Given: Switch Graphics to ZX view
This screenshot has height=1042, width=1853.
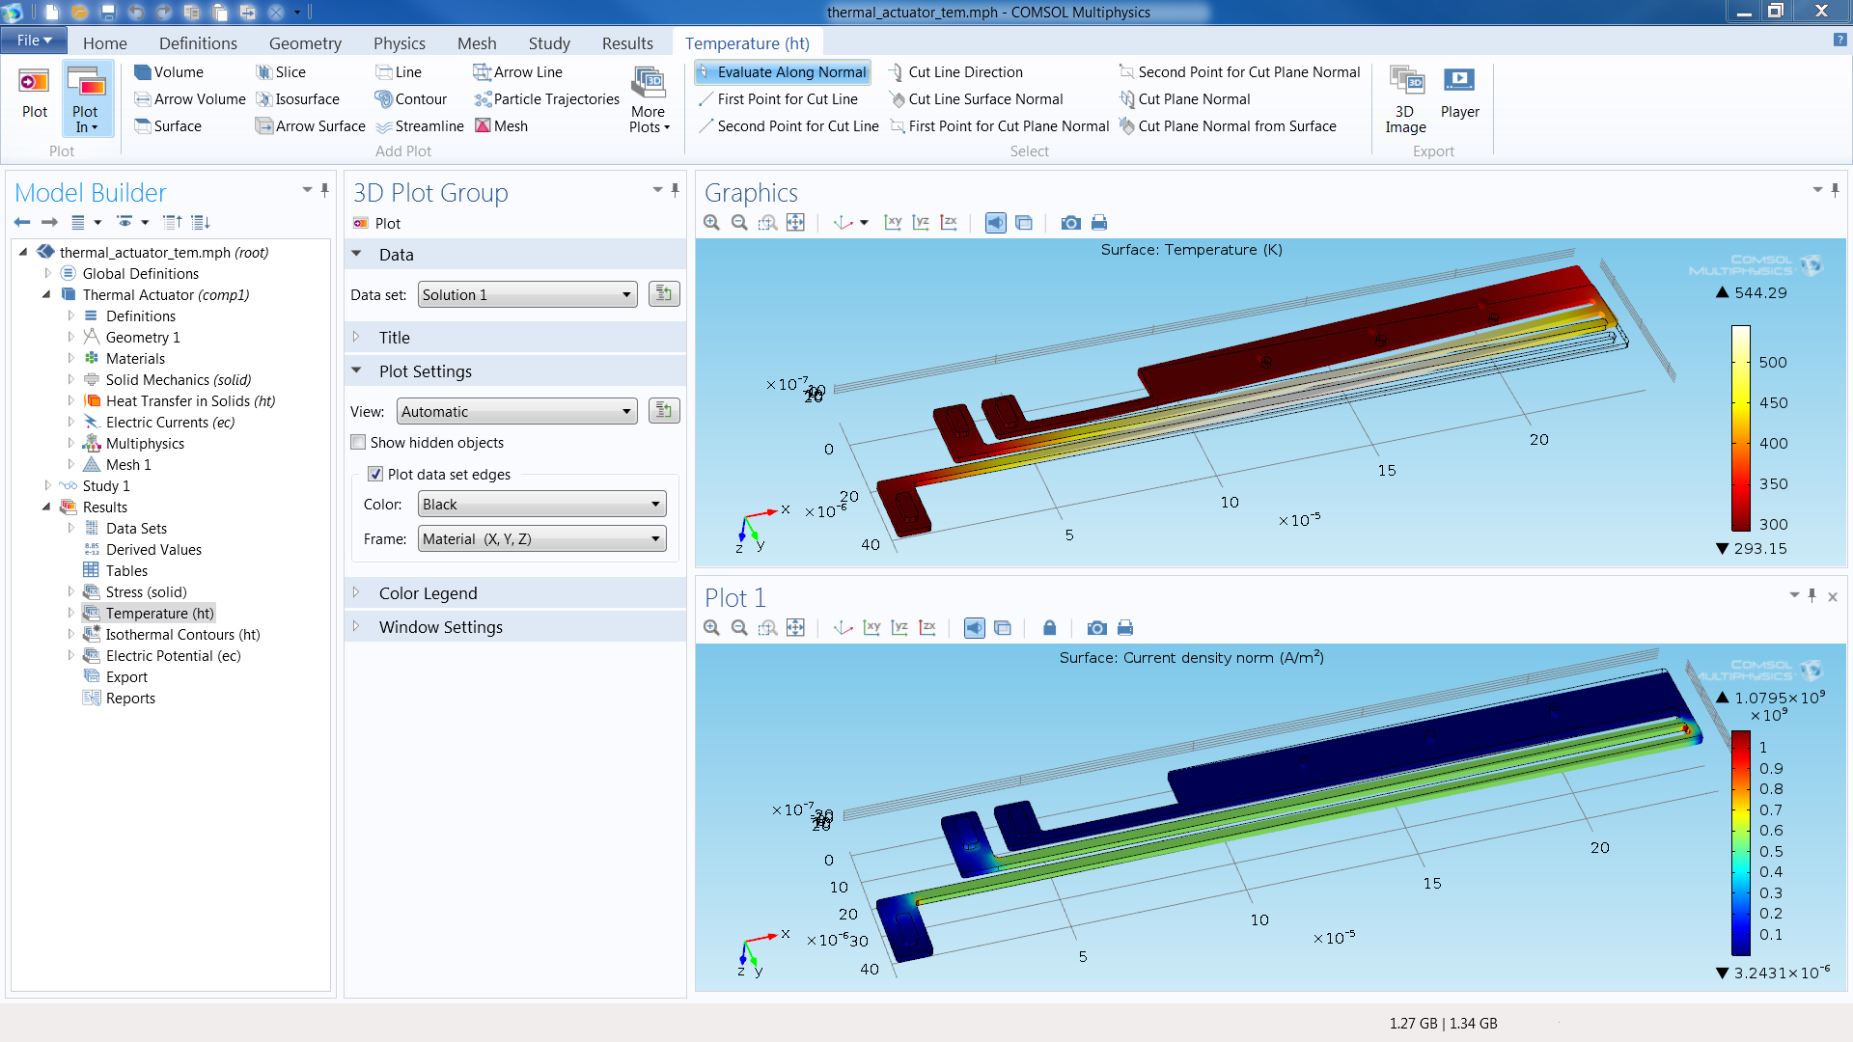Looking at the screenshot, I should [950, 223].
